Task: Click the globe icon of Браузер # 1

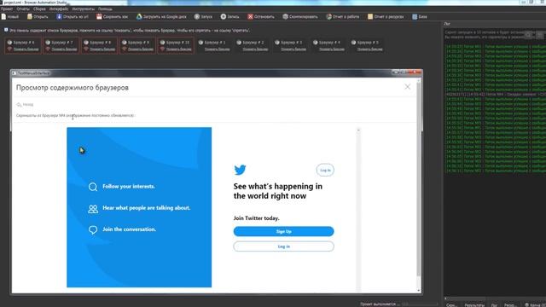Action: 201,43
